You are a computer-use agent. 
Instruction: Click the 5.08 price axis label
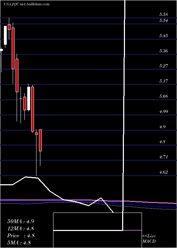164,96
